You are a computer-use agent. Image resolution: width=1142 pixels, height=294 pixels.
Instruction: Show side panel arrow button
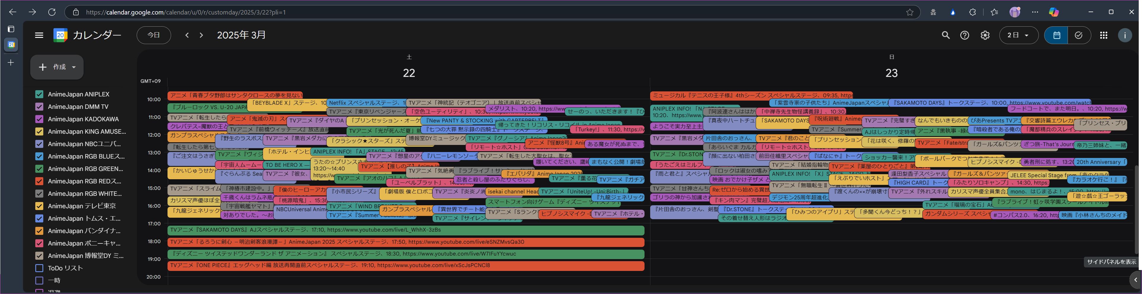1135,280
